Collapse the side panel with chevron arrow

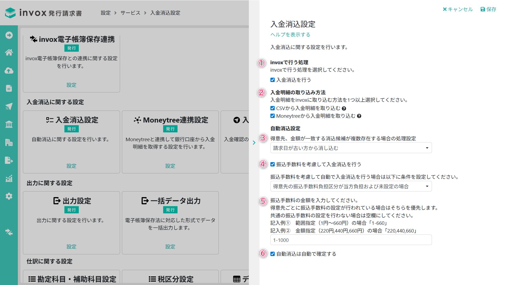254,142
